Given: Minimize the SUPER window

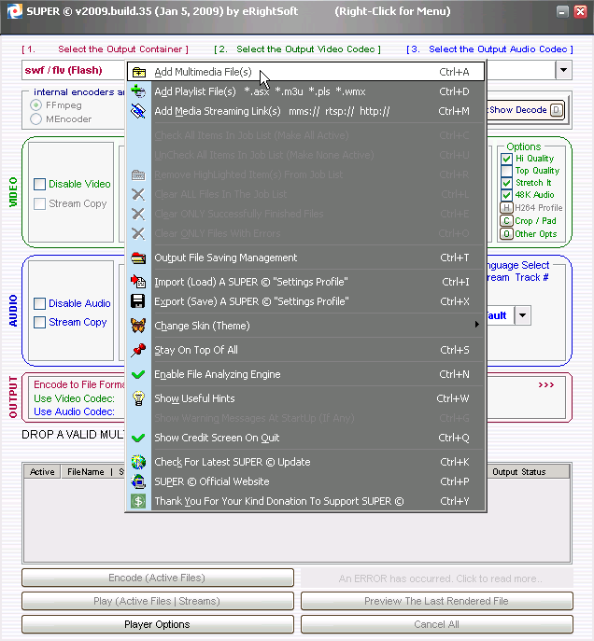Looking at the screenshot, I should [562, 11].
